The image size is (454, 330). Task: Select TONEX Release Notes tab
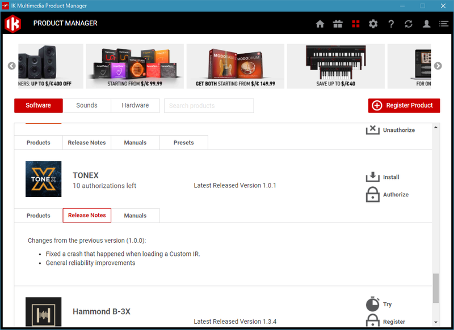coord(87,216)
